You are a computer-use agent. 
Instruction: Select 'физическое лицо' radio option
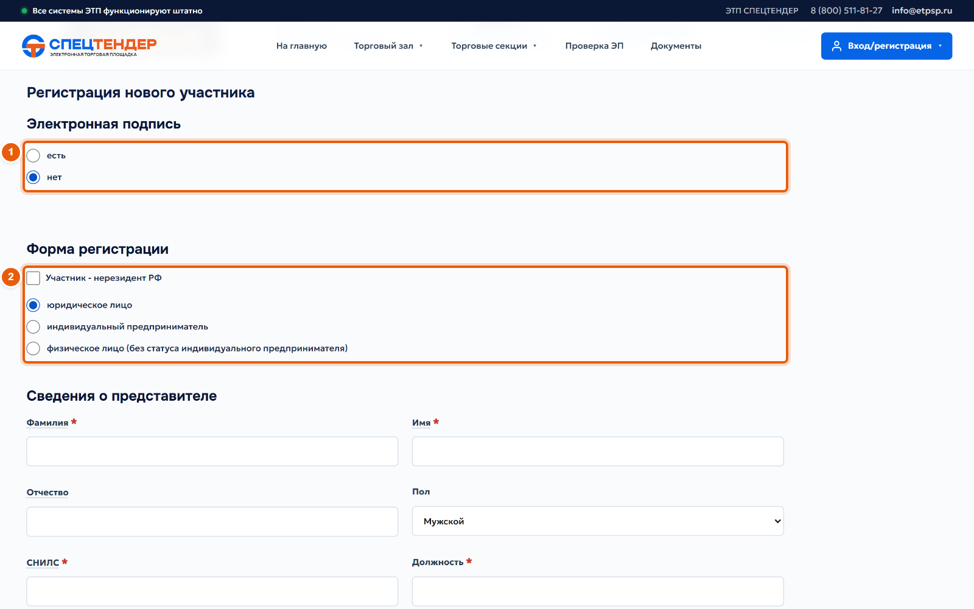coord(33,348)
